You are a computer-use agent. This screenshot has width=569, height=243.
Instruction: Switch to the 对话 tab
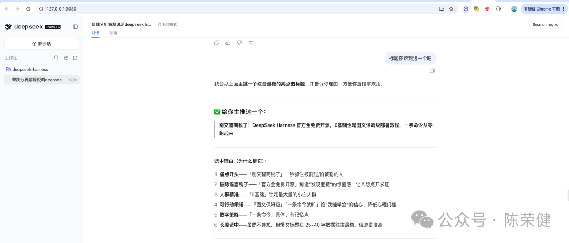pyautogui.click(x=95, y=33)
